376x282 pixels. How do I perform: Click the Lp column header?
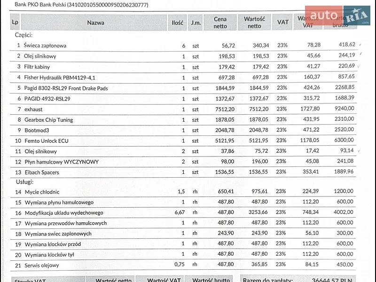click(x=15, y=23)
